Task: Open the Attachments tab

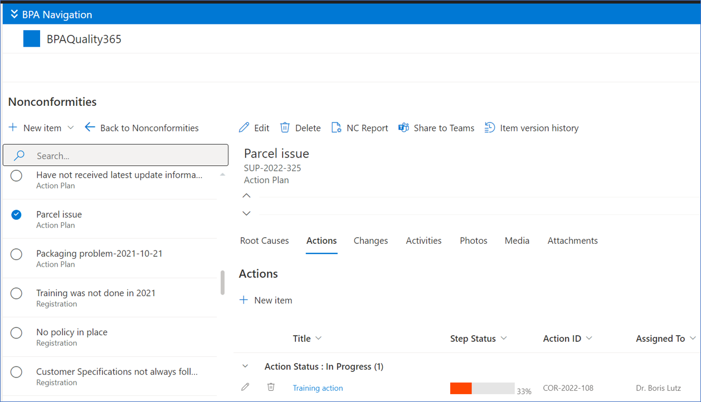Action: click(573, 241)
